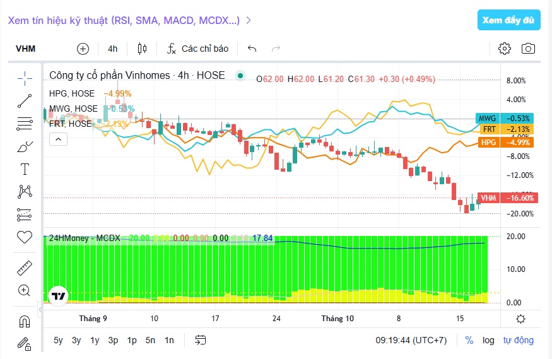Select the HPG, HOSE legend entry
This screenshot has height=359, width=552.
click(x=72, y=93)
